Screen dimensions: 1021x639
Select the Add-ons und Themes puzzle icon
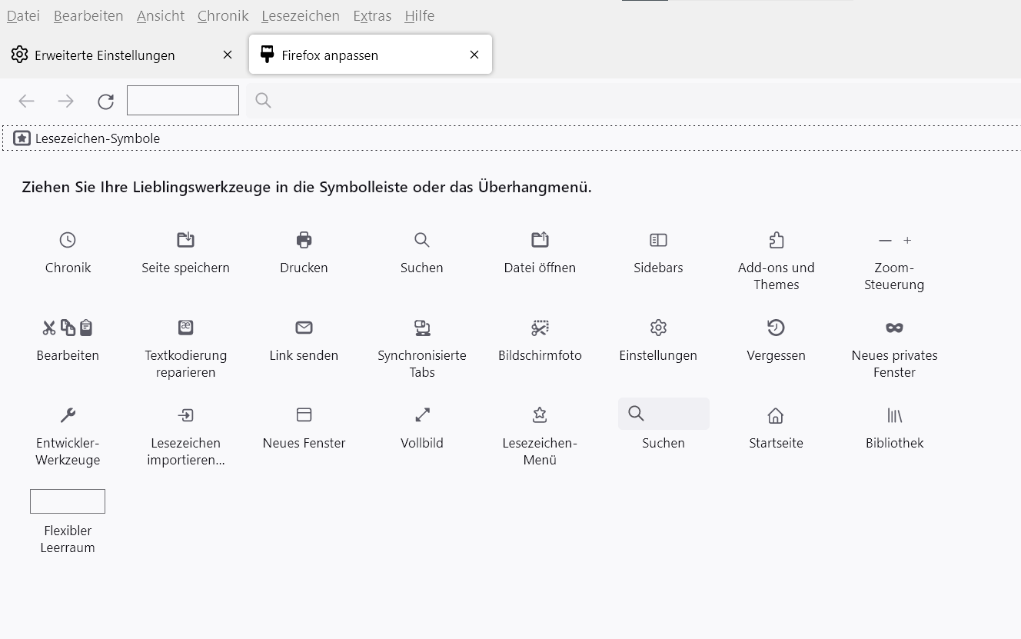click(776, 240)
